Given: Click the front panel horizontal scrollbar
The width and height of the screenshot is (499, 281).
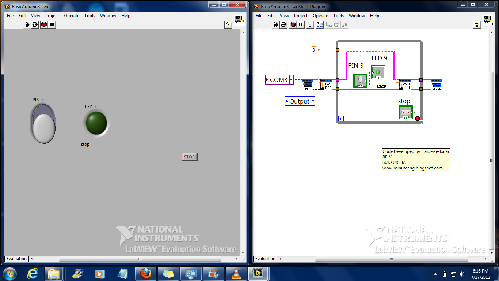Looking at the screenshot, I should 140,259.
